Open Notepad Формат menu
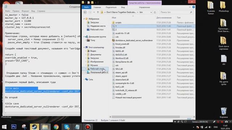 25,11
